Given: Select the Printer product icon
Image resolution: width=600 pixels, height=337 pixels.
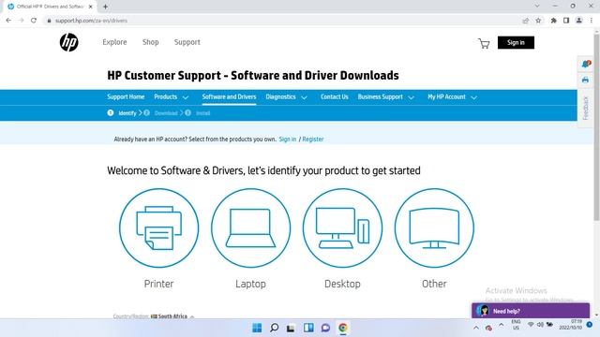Looking at the screenshot, I should (x=158, y=228).
